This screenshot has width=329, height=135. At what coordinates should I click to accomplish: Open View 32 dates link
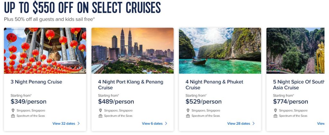pyautogui.click(x=64, y=123)
